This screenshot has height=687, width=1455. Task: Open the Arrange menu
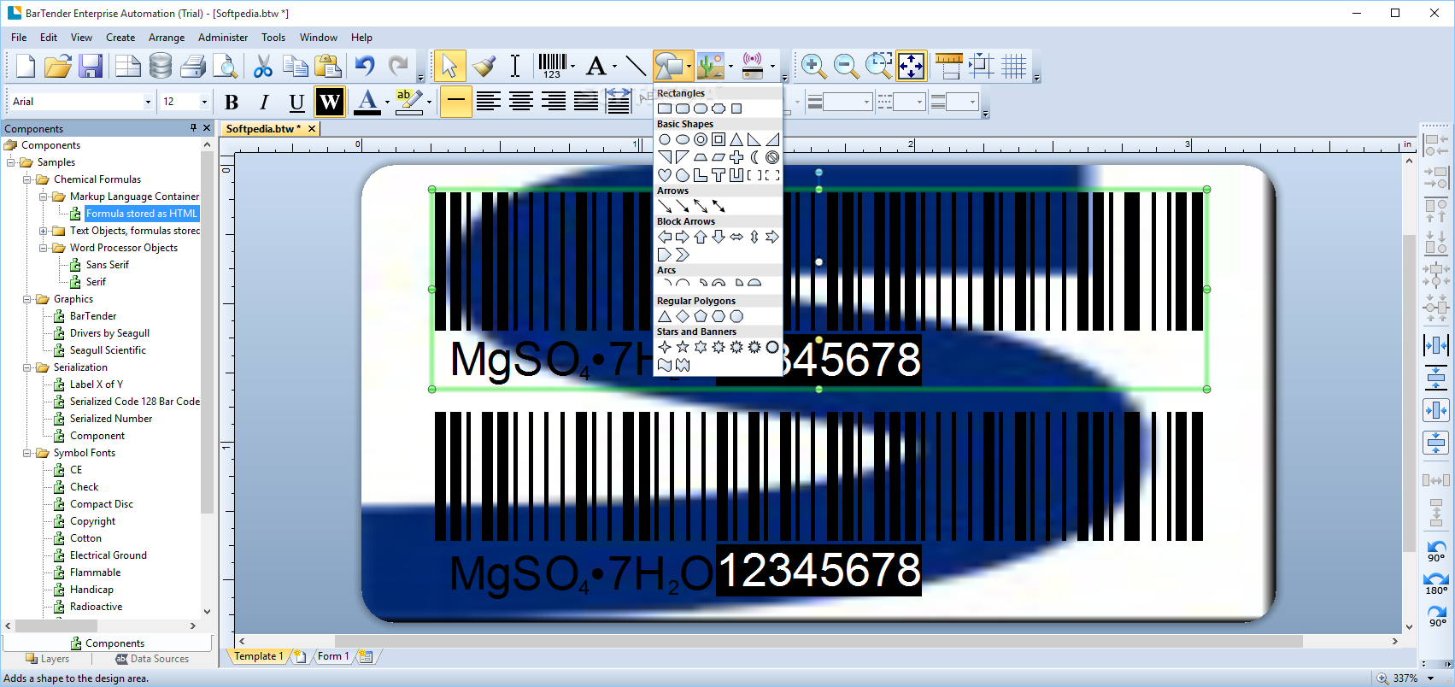point(167,38)
